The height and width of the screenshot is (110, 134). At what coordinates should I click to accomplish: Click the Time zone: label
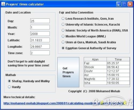point(15,53)
